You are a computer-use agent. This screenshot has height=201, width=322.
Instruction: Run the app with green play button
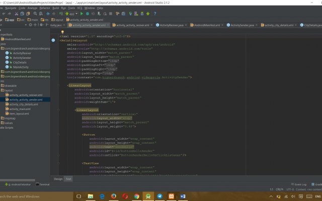click(x=82, y=14)
